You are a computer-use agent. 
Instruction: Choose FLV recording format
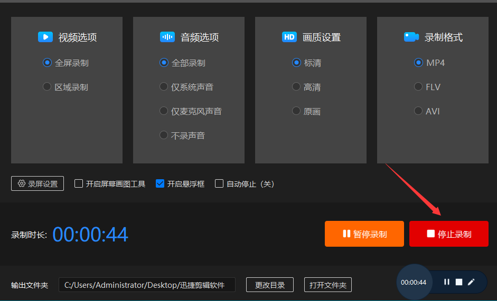[427, 87]
